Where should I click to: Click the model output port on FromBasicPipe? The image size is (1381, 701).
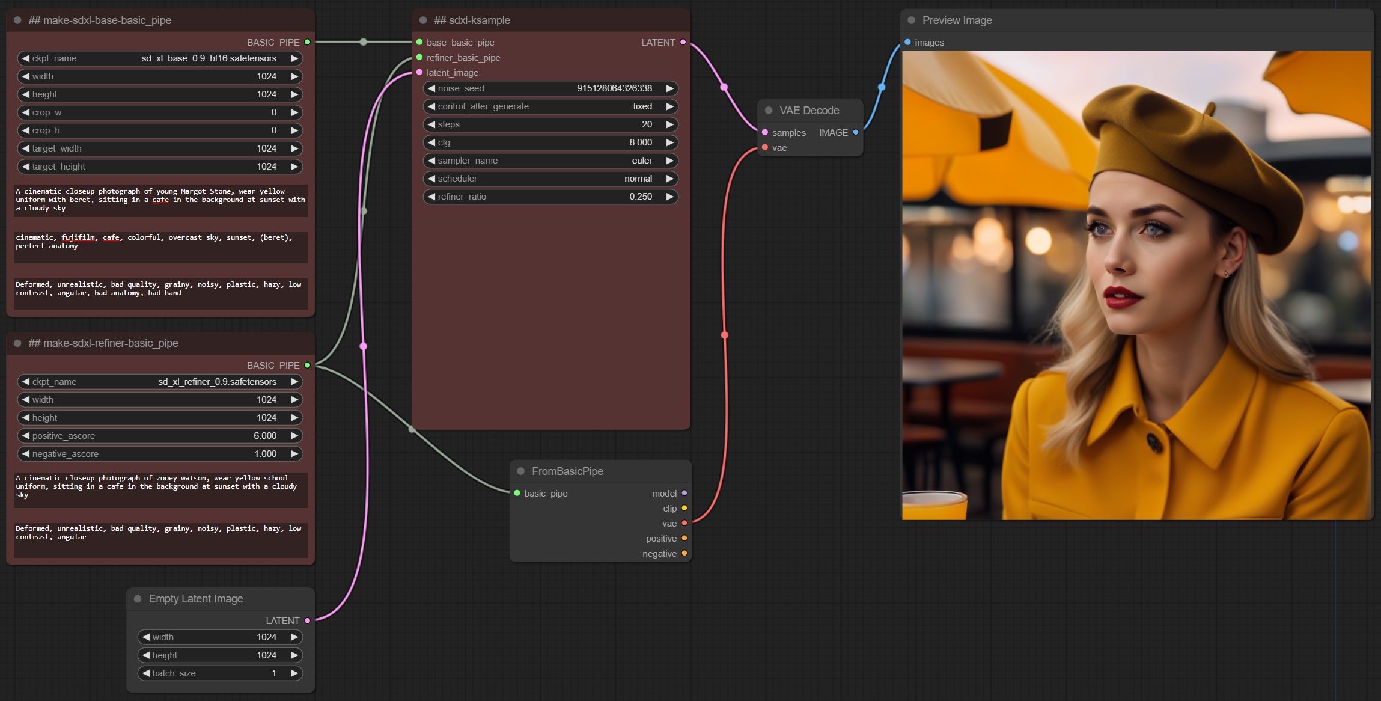point(684,494)
